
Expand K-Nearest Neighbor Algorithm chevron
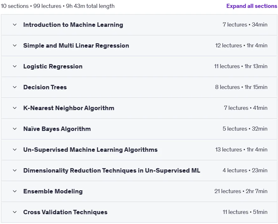tap(15, 108)
